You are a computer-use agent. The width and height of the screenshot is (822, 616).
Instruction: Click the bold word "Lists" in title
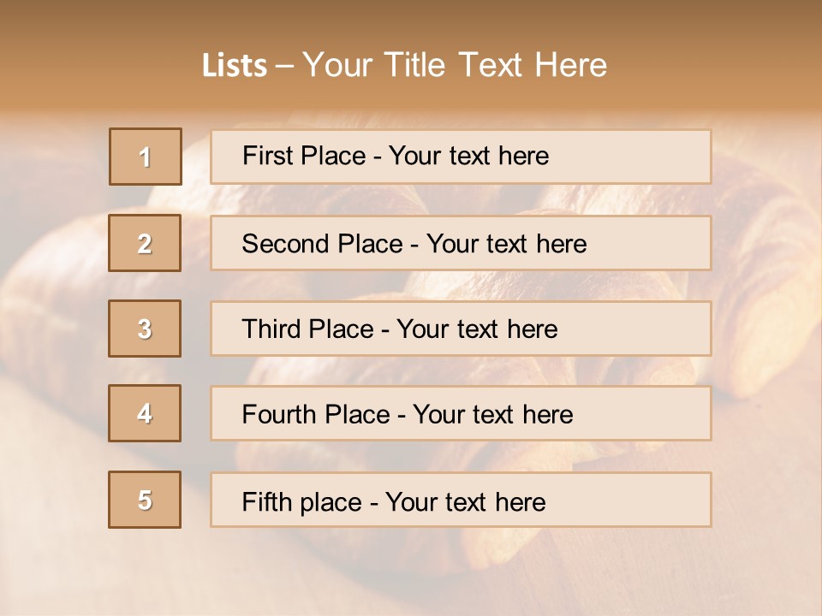coord(235,65)
